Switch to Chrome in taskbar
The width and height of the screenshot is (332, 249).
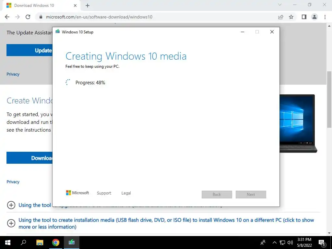coord(56,243)
